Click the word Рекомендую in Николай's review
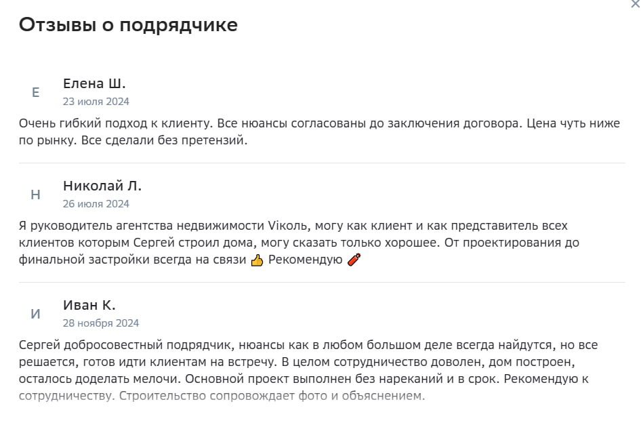641x448 pixels. [x=306, y=260]
